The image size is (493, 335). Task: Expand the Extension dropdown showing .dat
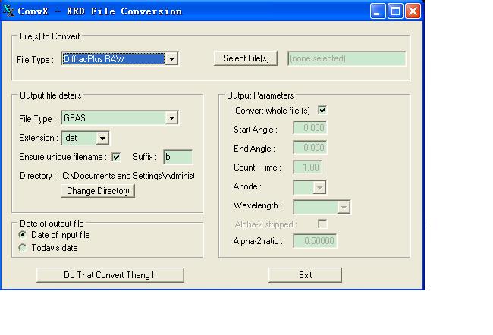pyautogui.click(x=85, y=138)
